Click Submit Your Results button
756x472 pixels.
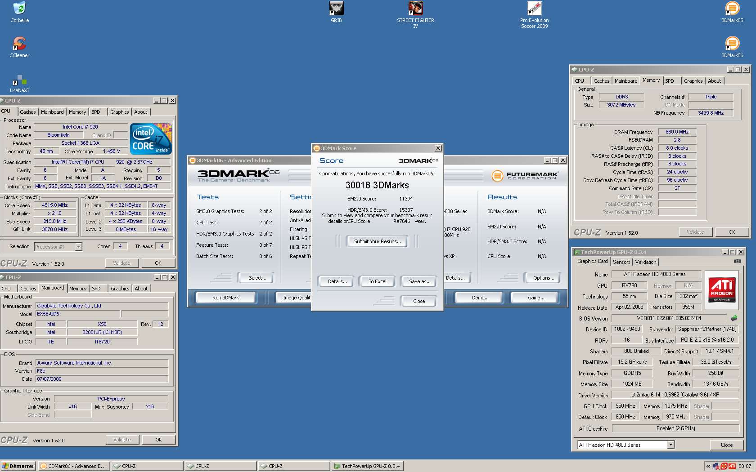point(377,241)
